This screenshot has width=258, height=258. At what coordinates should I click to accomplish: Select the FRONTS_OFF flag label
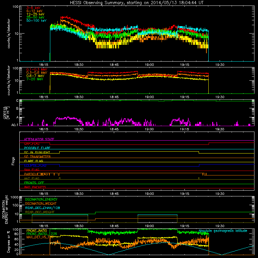34,183
